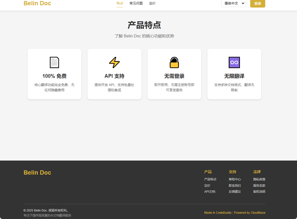Click the padlock icon above 无需登录
Viewport: 297px width, 219px height.
click(x=174, y=62)
